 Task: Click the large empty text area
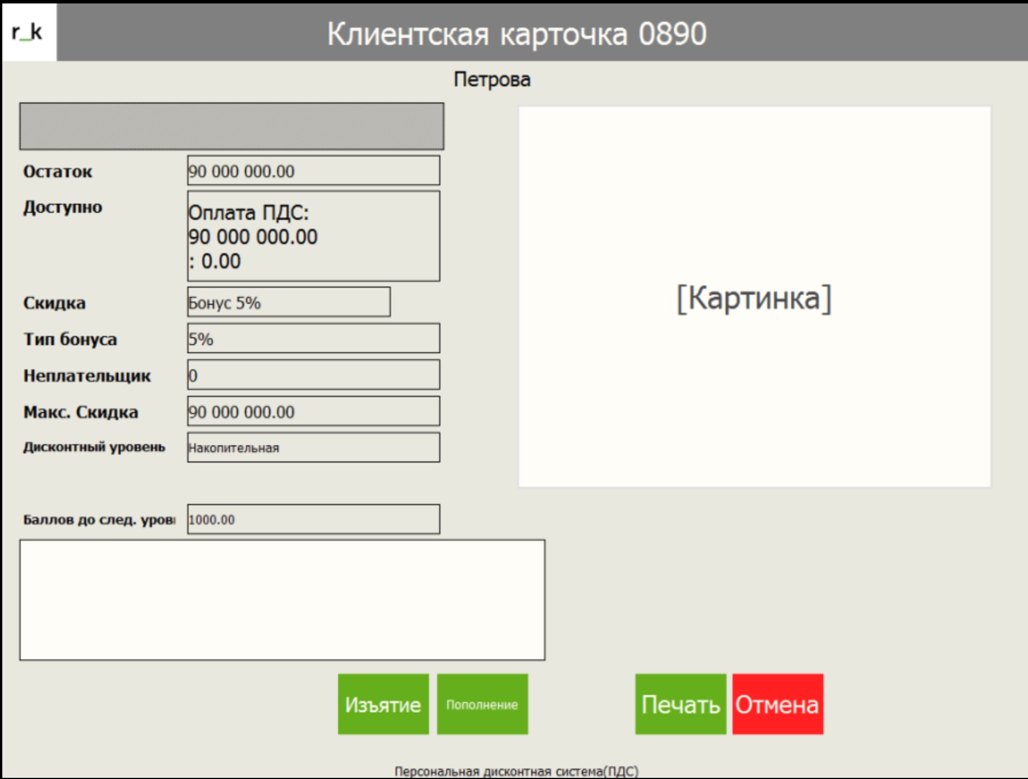[282, 600]
